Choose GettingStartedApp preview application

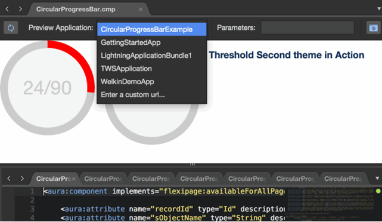pos(152,43)
